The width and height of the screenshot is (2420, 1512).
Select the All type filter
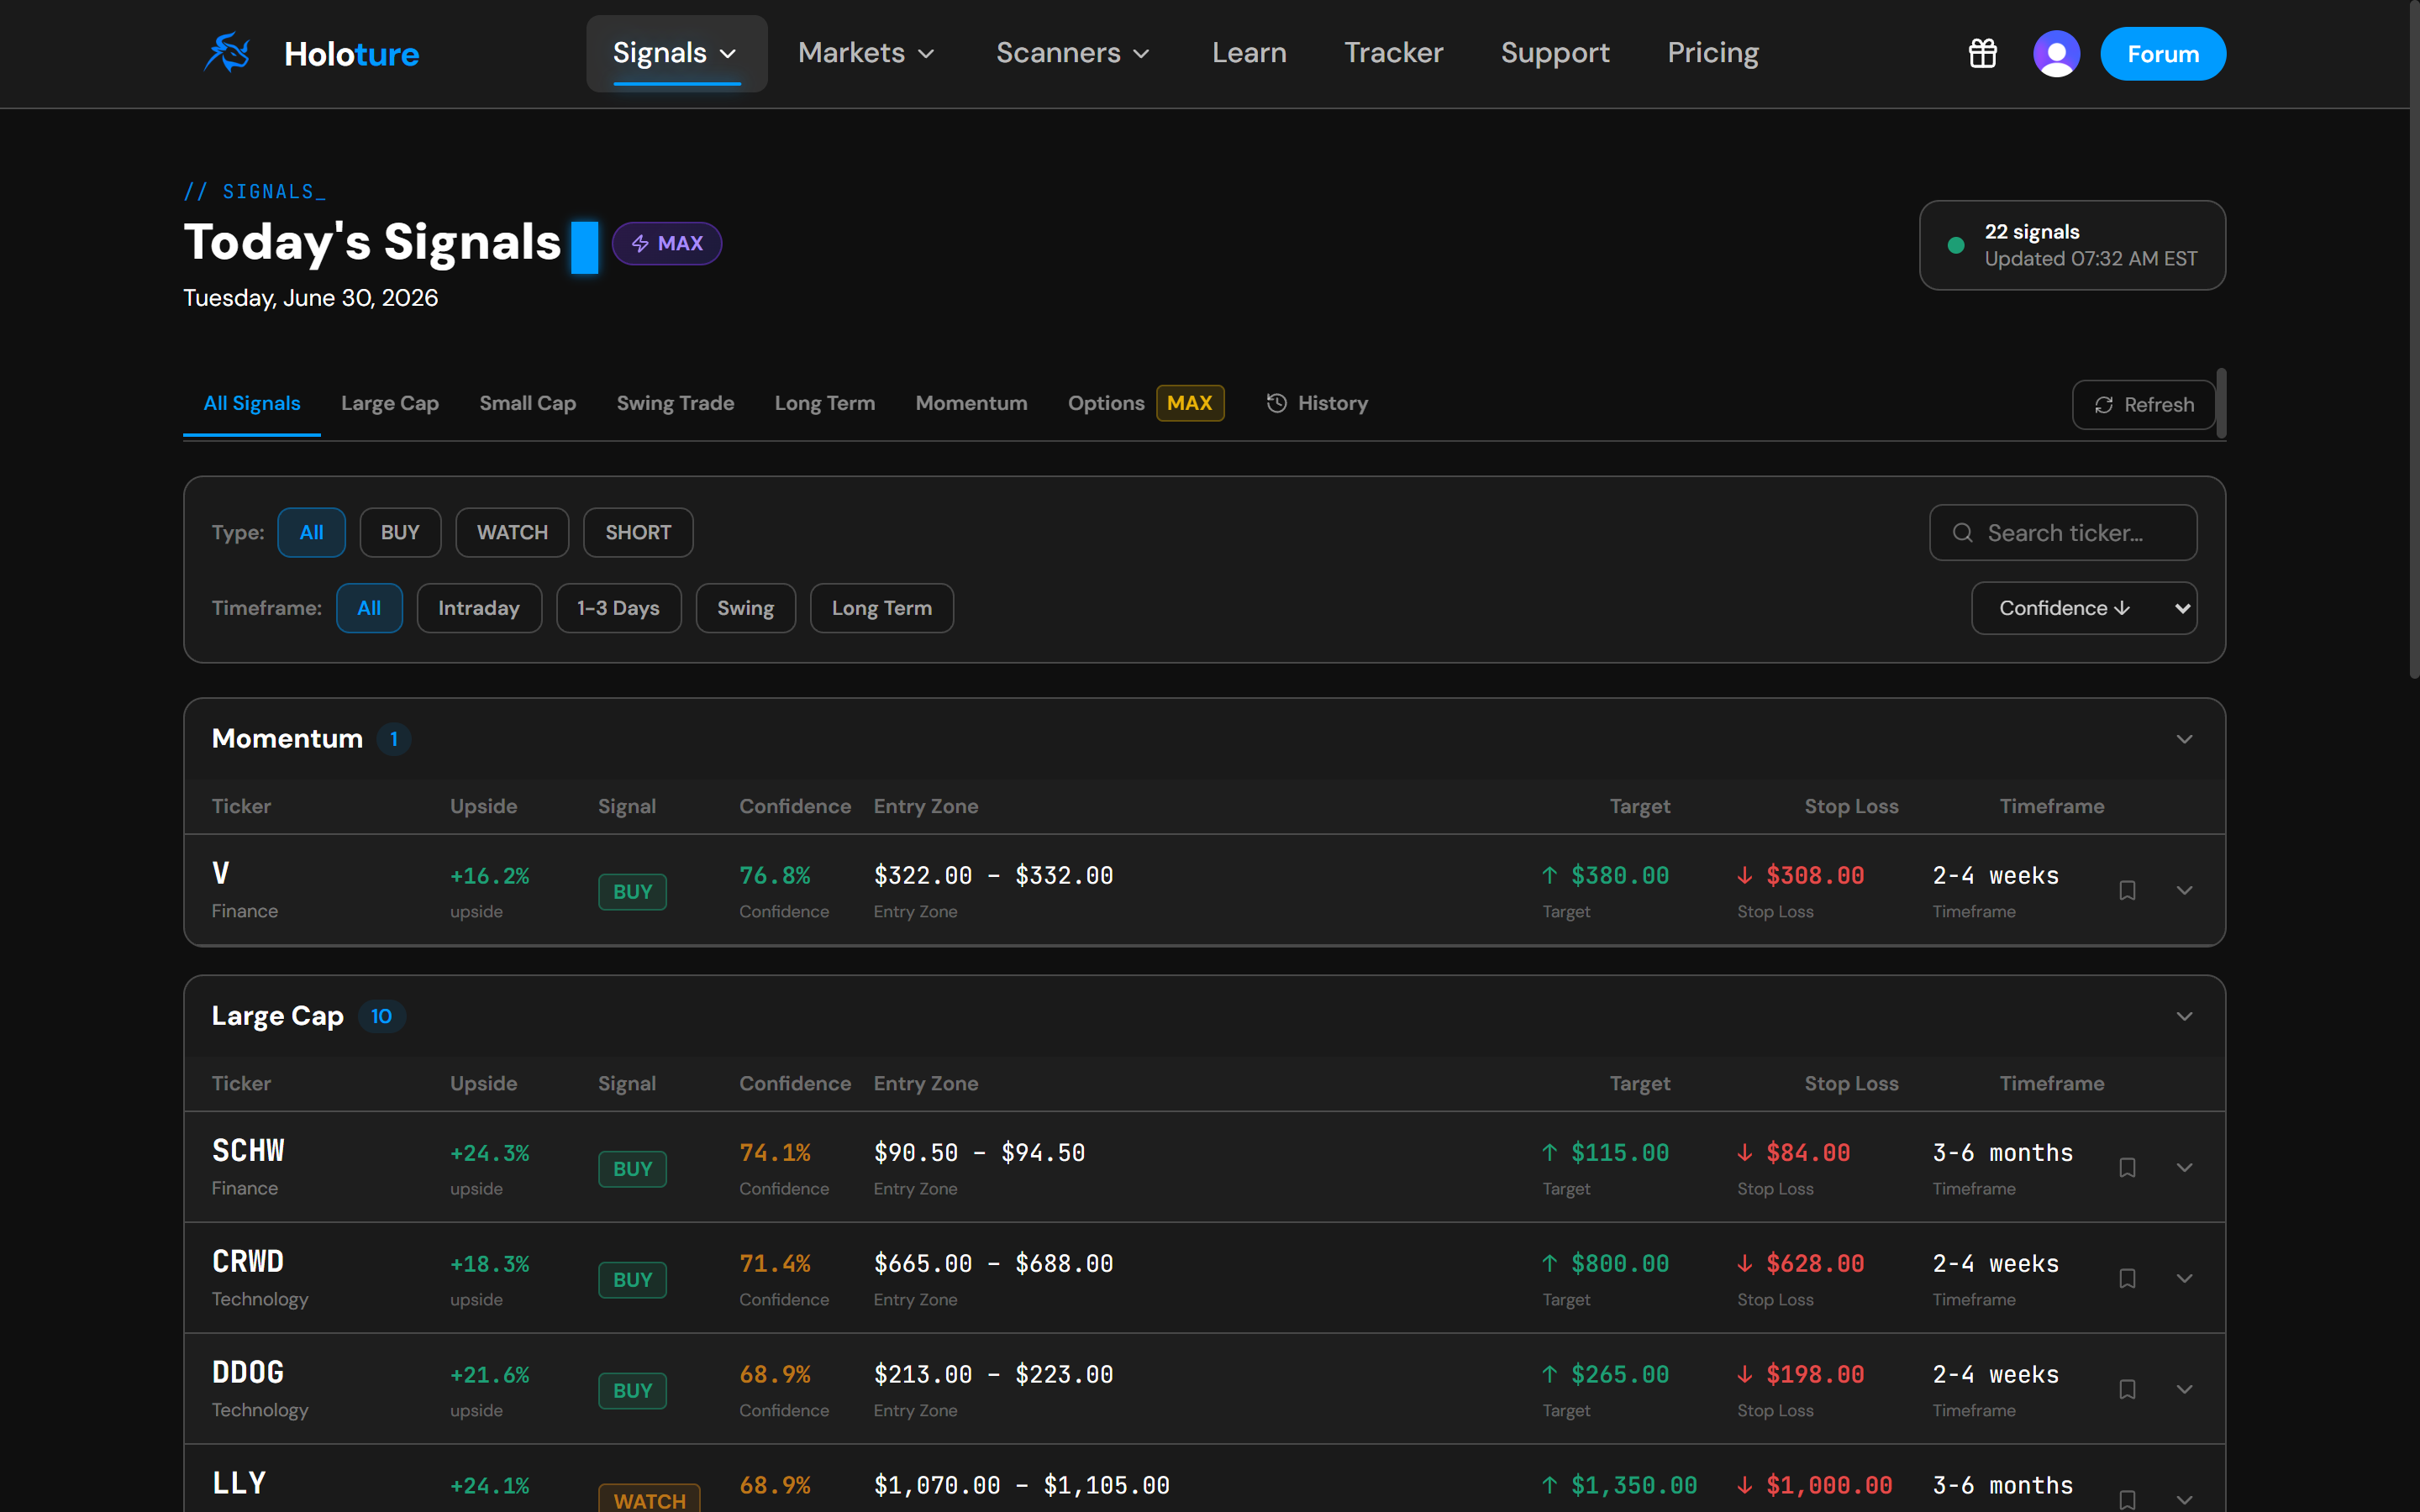pos(311,532)
